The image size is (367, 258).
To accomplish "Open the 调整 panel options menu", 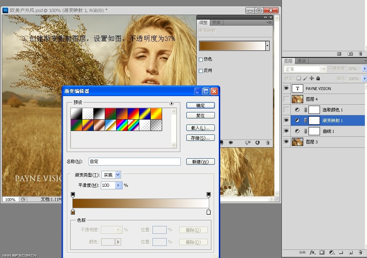I will click(x=269, y=23).
